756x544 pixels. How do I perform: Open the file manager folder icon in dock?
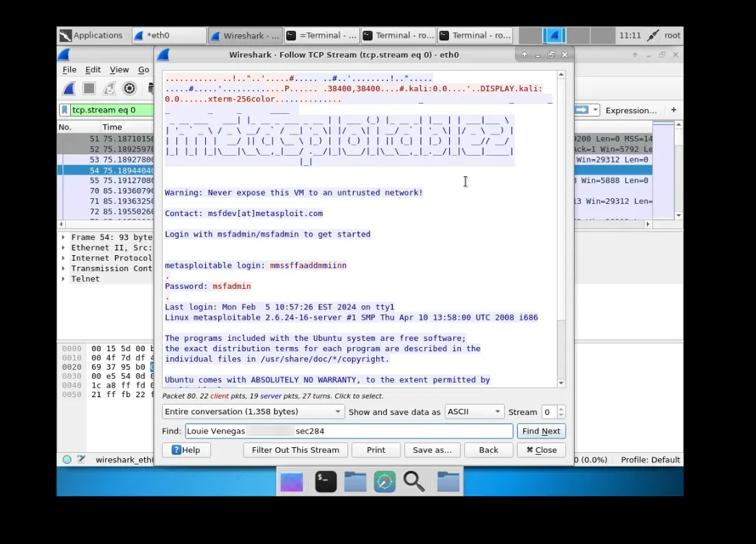coord(355,482)
